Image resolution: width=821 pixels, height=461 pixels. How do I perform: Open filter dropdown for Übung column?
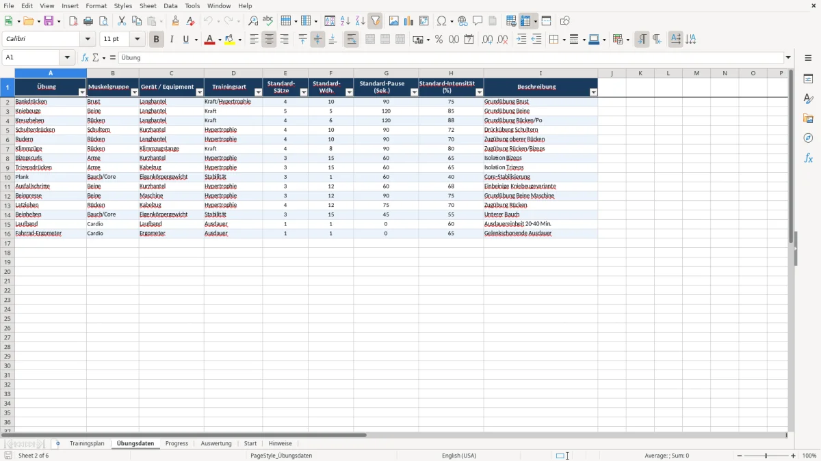coord(82,92)
